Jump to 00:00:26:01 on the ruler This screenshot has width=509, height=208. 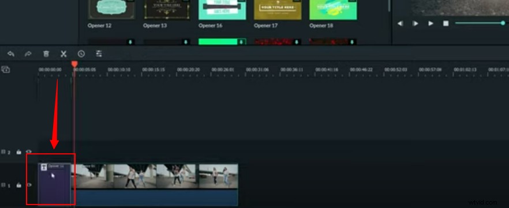223,70
